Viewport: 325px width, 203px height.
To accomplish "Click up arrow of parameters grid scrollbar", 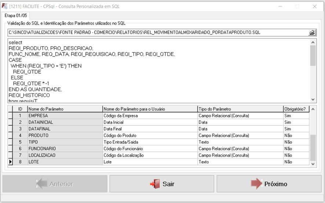I will [x=313, y=109].
